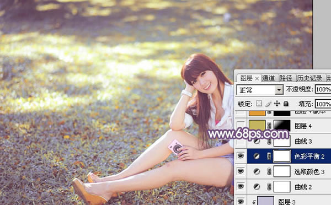Viewport: 331px width, 205px height.
Task: Select the 曲线 2 layer name
Action: point(303,187)
